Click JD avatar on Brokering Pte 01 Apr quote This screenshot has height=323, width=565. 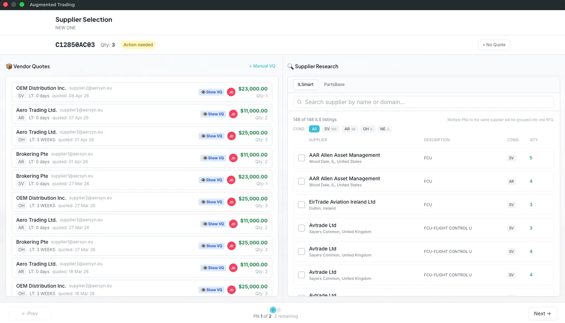point(233,158)
